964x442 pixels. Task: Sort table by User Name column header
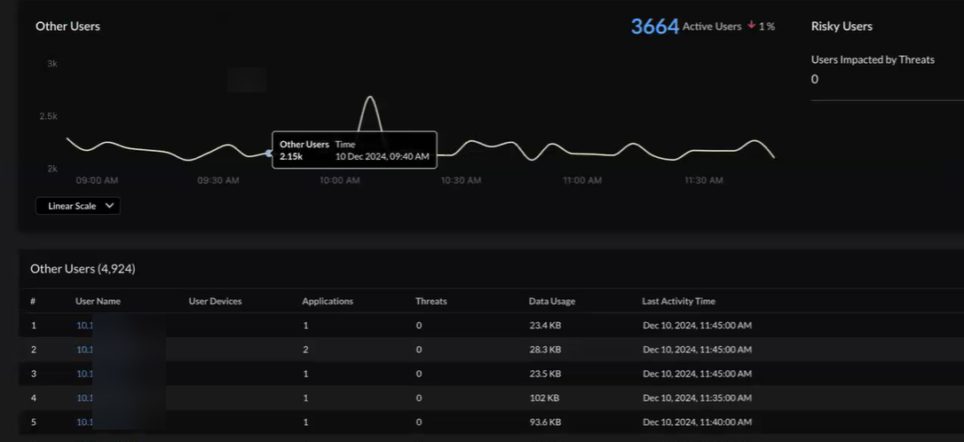(x=98, y=302)
